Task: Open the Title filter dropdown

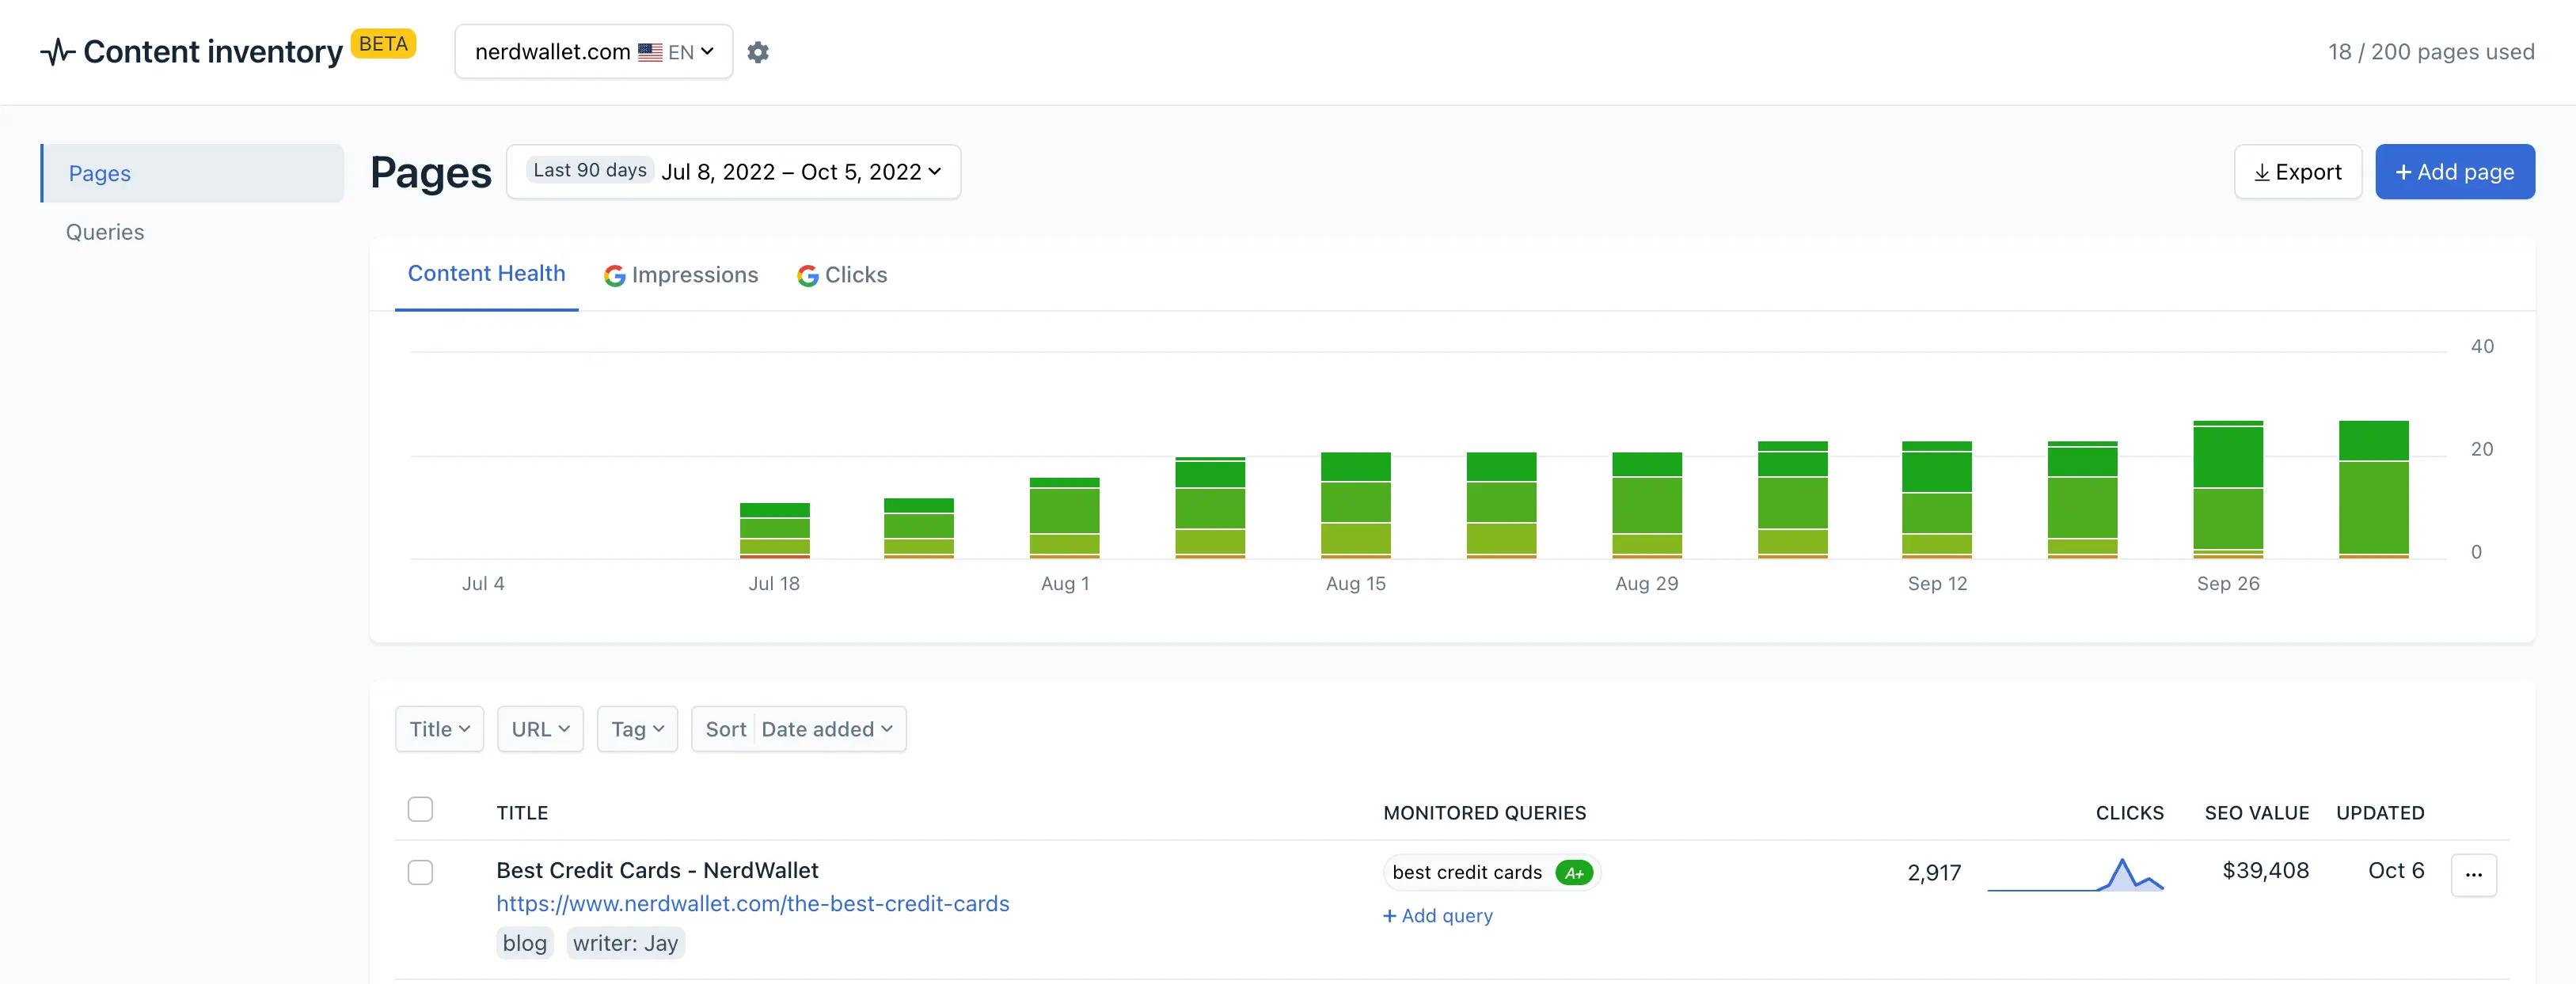Action: coord(439,729)
